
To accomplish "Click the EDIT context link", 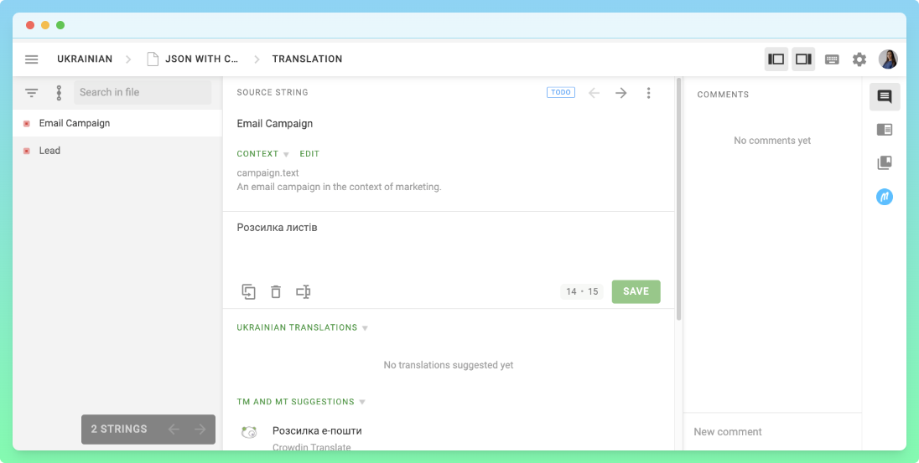I will [x=309, y=154].
